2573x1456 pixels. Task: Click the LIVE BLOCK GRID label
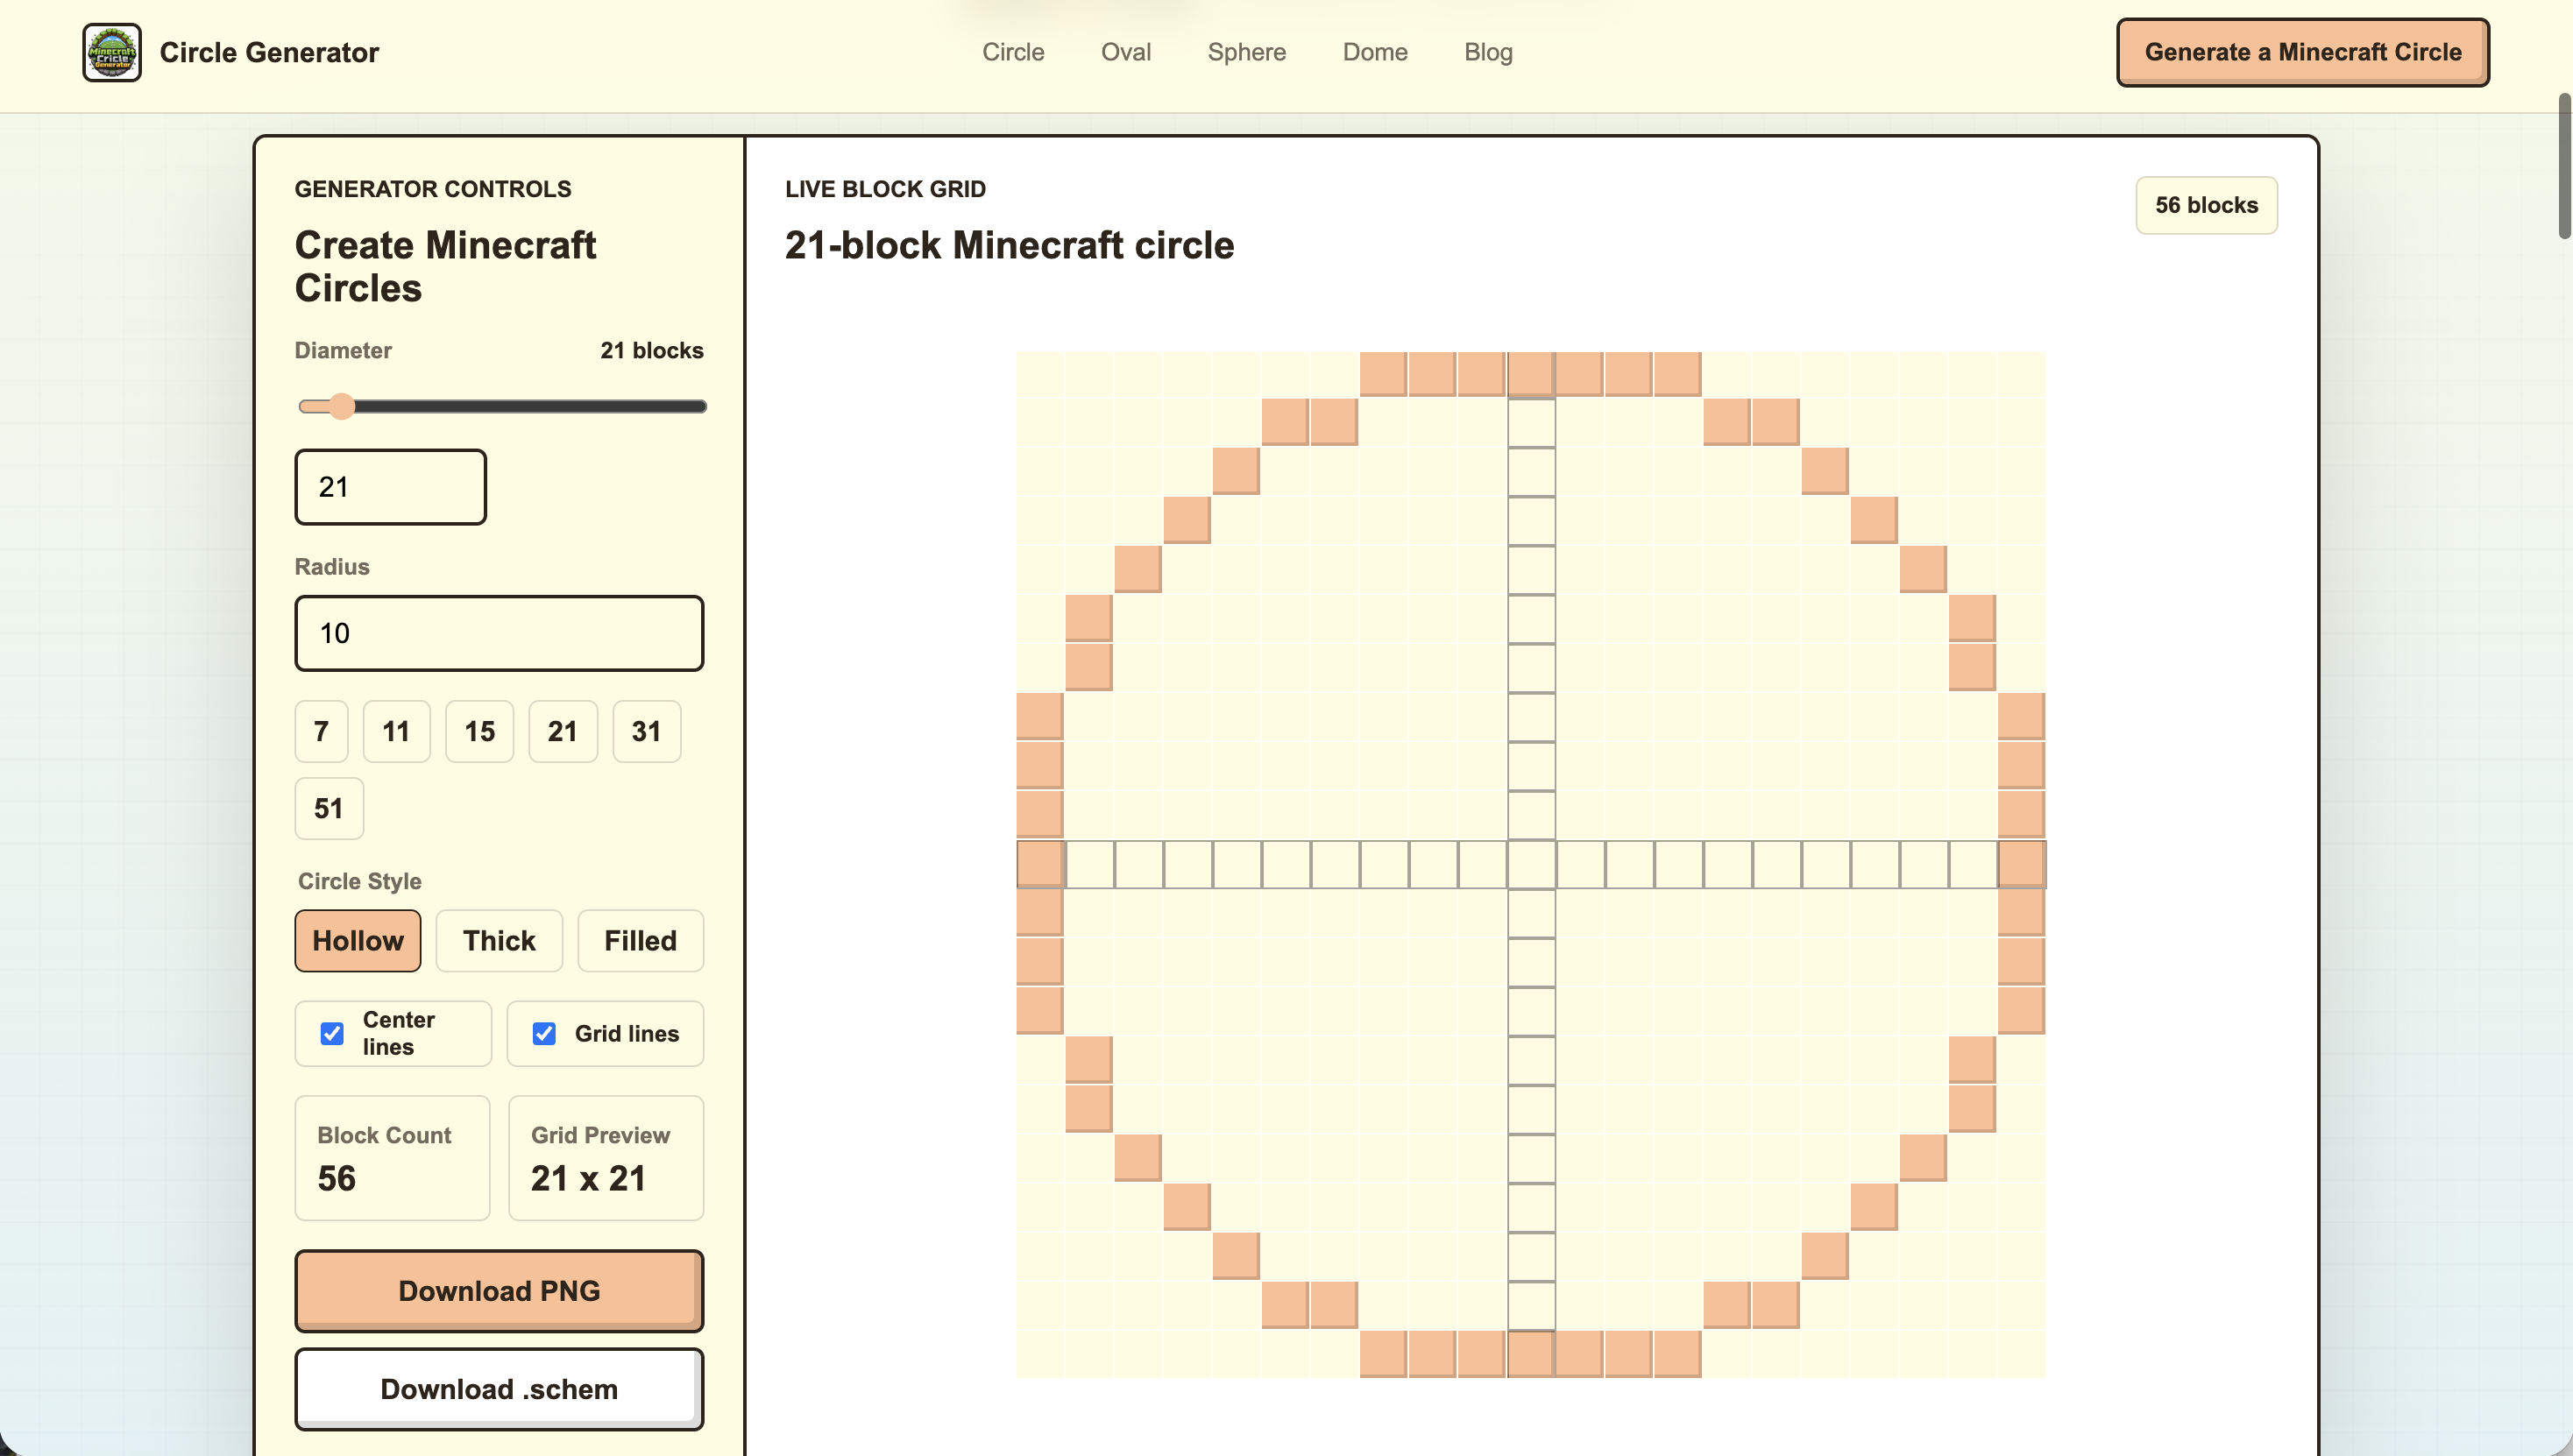(x=885, y=189)
